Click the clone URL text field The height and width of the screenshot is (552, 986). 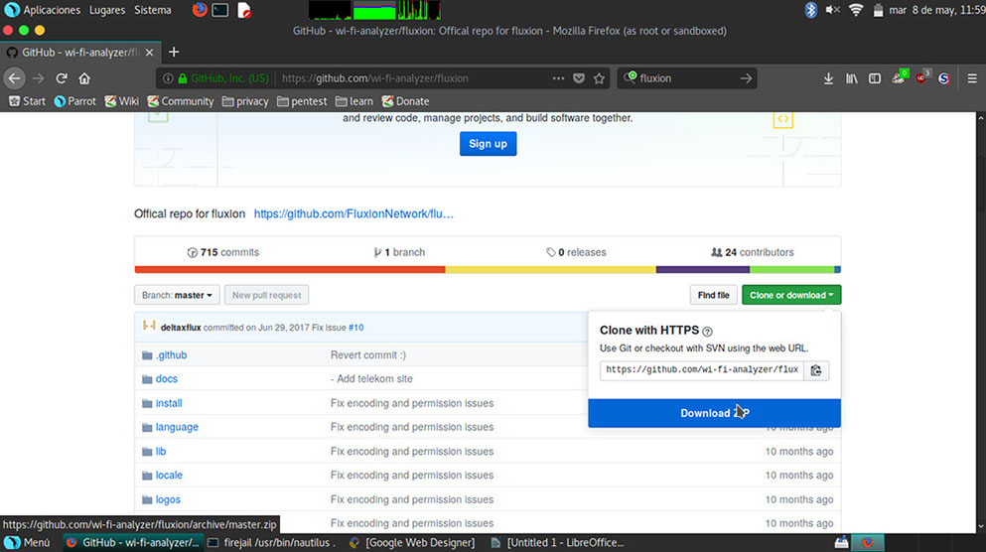click(x=701, y=370)
